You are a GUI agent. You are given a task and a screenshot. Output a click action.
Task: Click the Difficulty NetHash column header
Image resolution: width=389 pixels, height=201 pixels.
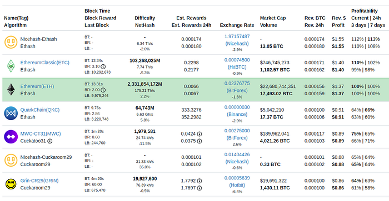[x=144, y=22]
